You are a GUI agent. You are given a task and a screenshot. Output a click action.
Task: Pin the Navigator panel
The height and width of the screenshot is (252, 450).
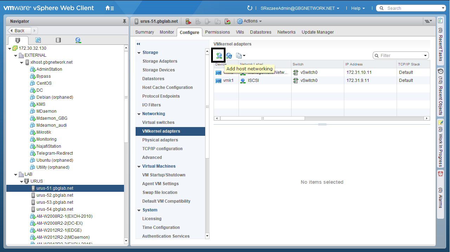point(124,21)
